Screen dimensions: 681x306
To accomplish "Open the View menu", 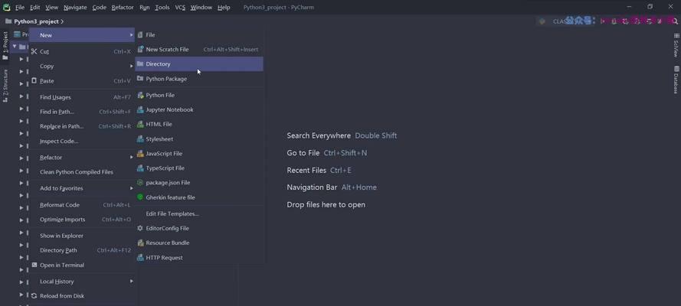I will [x=51, y=8].
